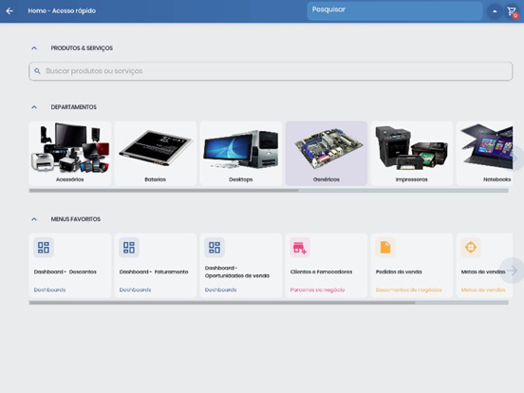
Task: Click the Dashboard - Descontos grid icon
Action: pyautogui.click(x=44, y=248)
